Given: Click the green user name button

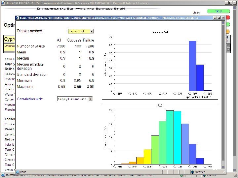Looking at the screenshot, I should [x=218, y=11].
